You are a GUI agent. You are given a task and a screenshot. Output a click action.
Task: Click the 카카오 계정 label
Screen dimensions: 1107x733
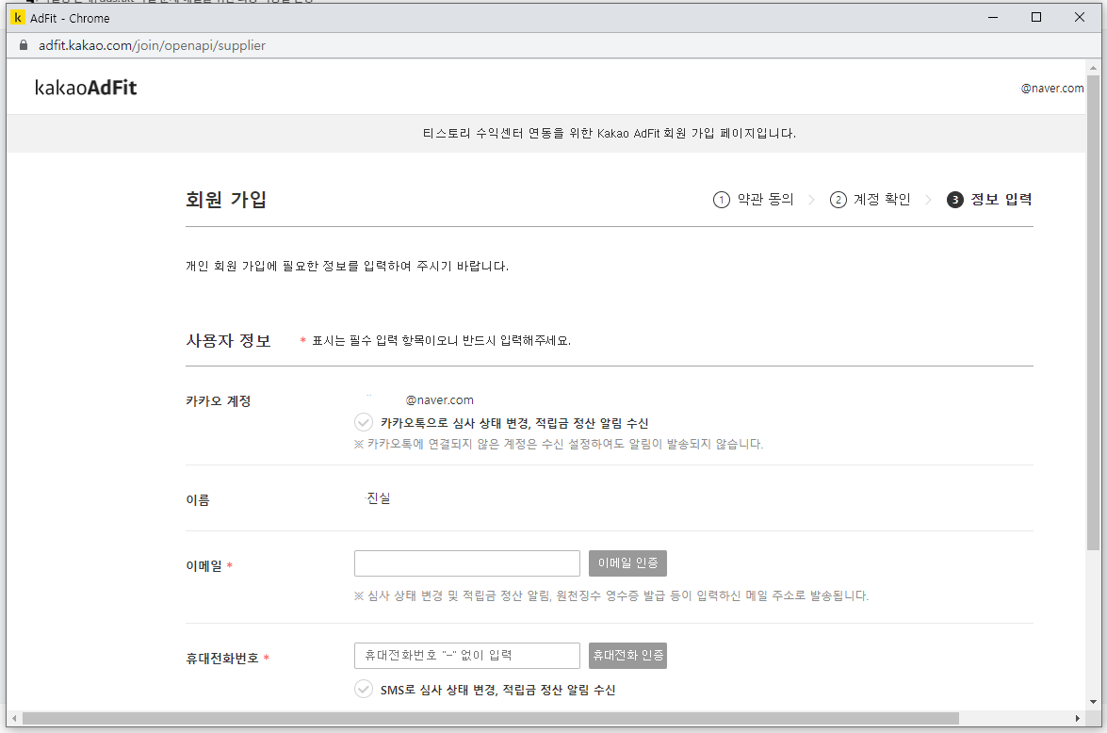click(219, 401)
